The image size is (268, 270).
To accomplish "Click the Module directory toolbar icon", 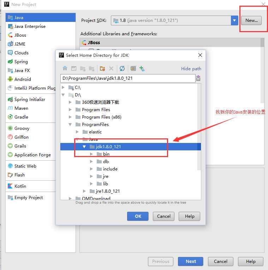I will click(x=91, y=68).
